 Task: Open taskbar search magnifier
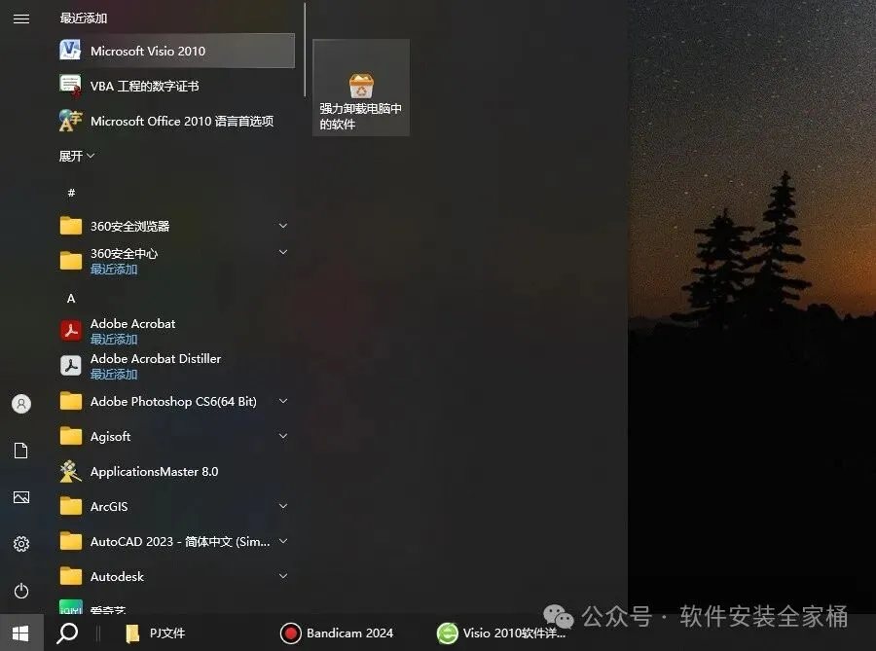(67, 633)
